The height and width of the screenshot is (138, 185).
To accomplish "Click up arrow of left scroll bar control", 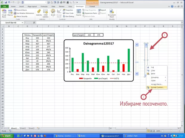I will coord(137,45).
